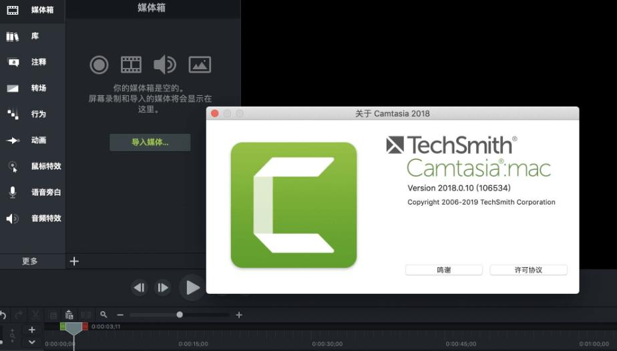The height and width of the screenshot is (351, 617).
Task: Open the 媒体箱 media bin sidebar tab
Action: [32, 10]
